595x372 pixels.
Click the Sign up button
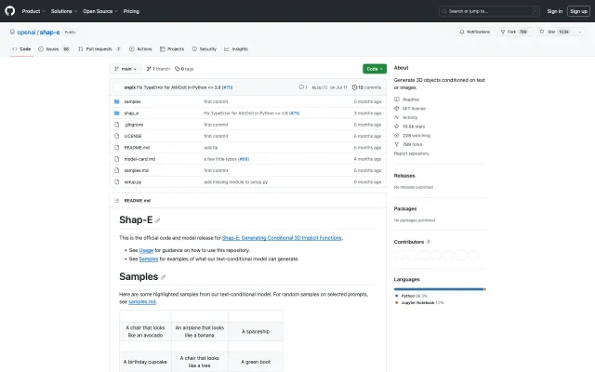(578, 11)
